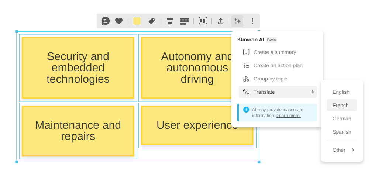
Task: Expand the Other languages submenu
Action: pyautogui.click(x=343, y=150)
